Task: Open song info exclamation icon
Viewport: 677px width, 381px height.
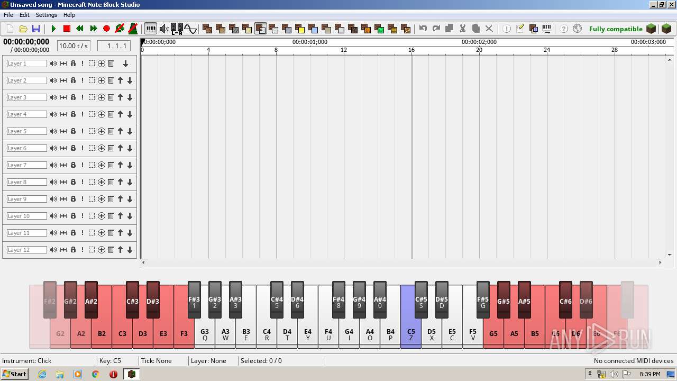Action: click(x=507, y=29)
